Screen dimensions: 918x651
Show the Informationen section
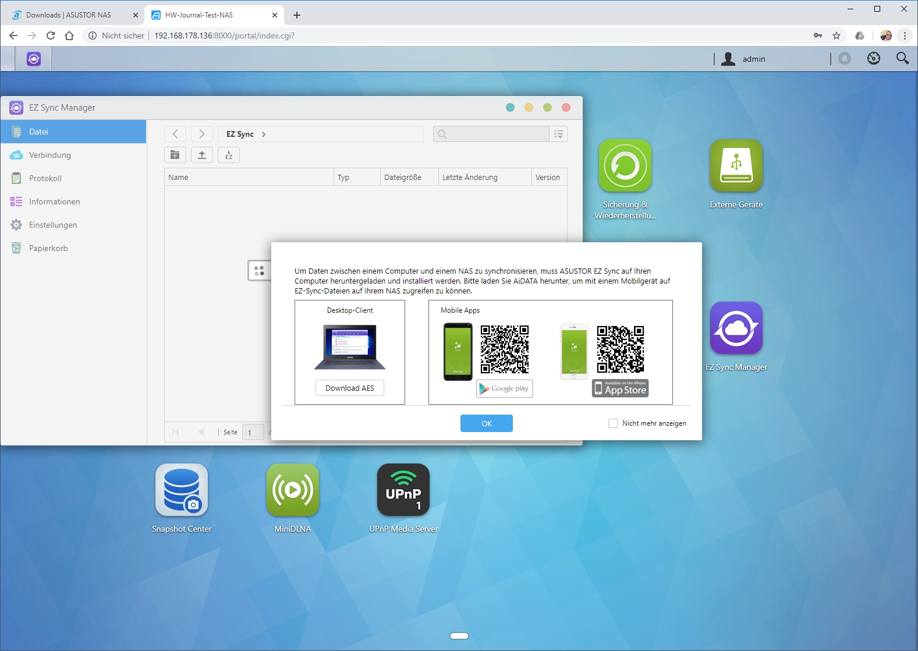click(x=73, y=201)
